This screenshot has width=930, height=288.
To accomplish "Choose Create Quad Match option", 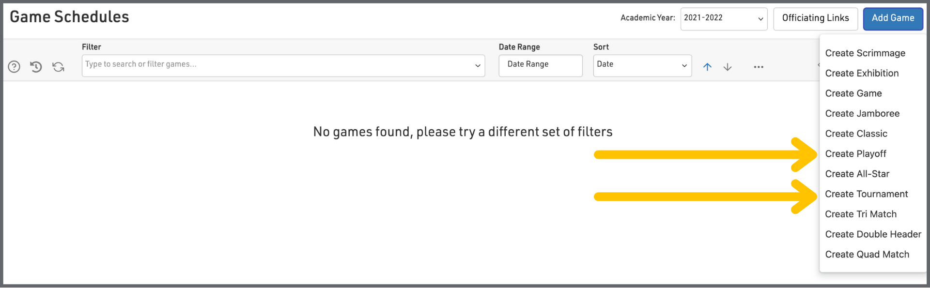I will [x=867, y=255].
